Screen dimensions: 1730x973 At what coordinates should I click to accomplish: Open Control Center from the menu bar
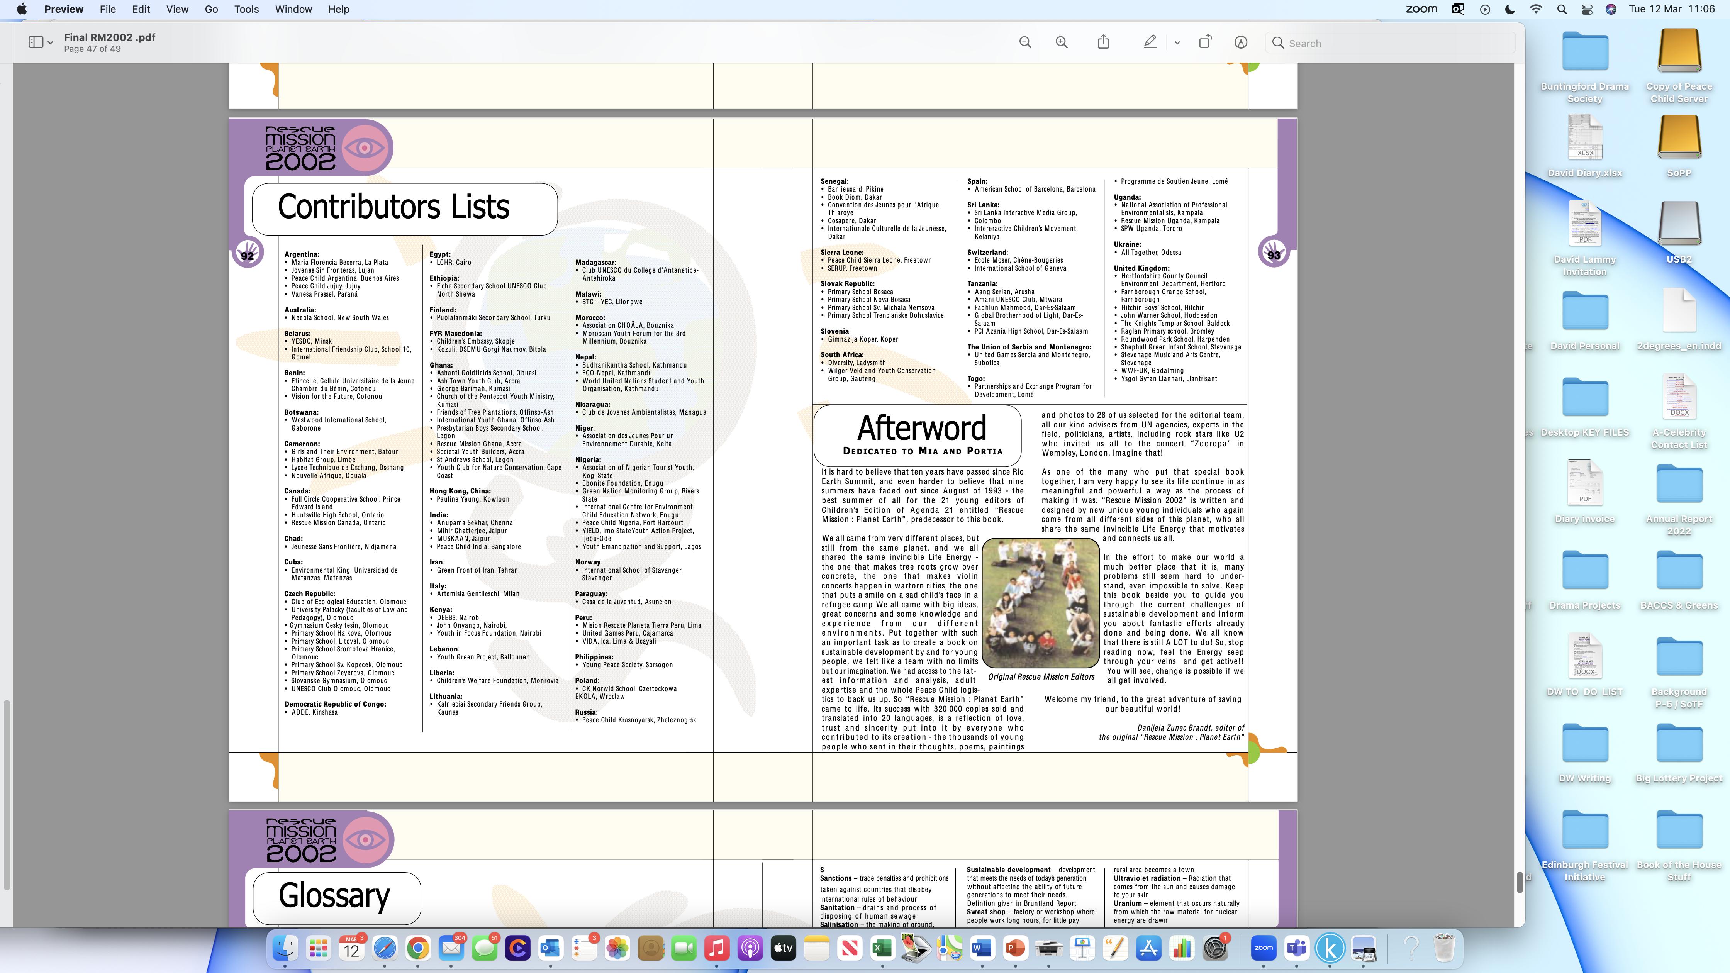[x=1586, y=9]
